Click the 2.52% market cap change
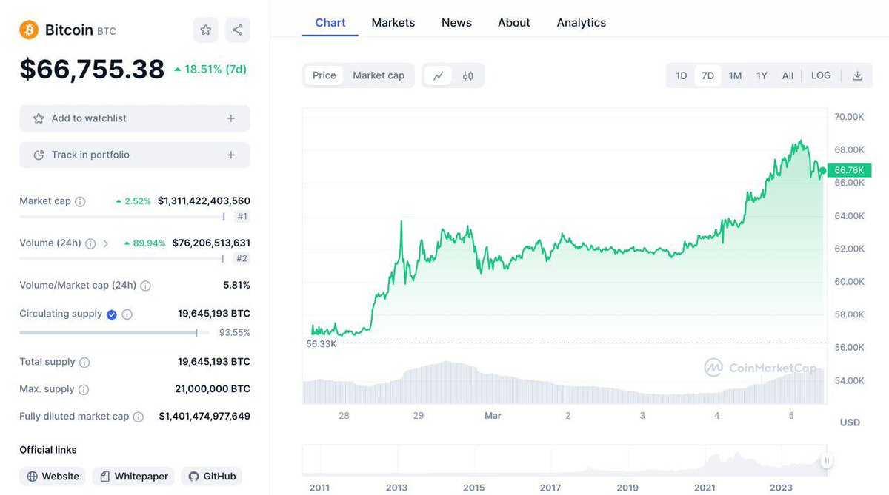This screenshot has height=495, width=889. click(x=138, y=201)
